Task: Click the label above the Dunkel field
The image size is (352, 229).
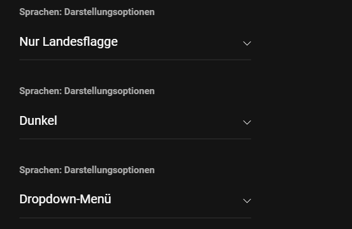Action: (87, 92)
